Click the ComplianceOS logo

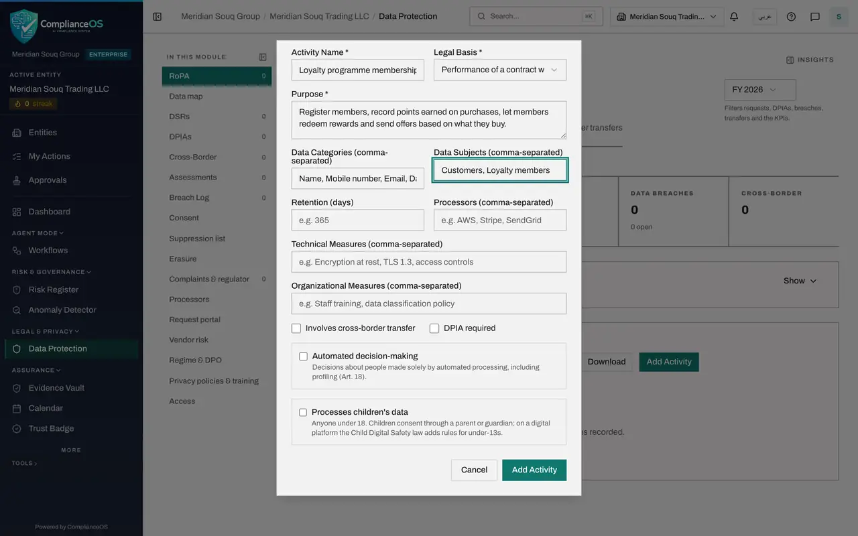tap(57, 25)
